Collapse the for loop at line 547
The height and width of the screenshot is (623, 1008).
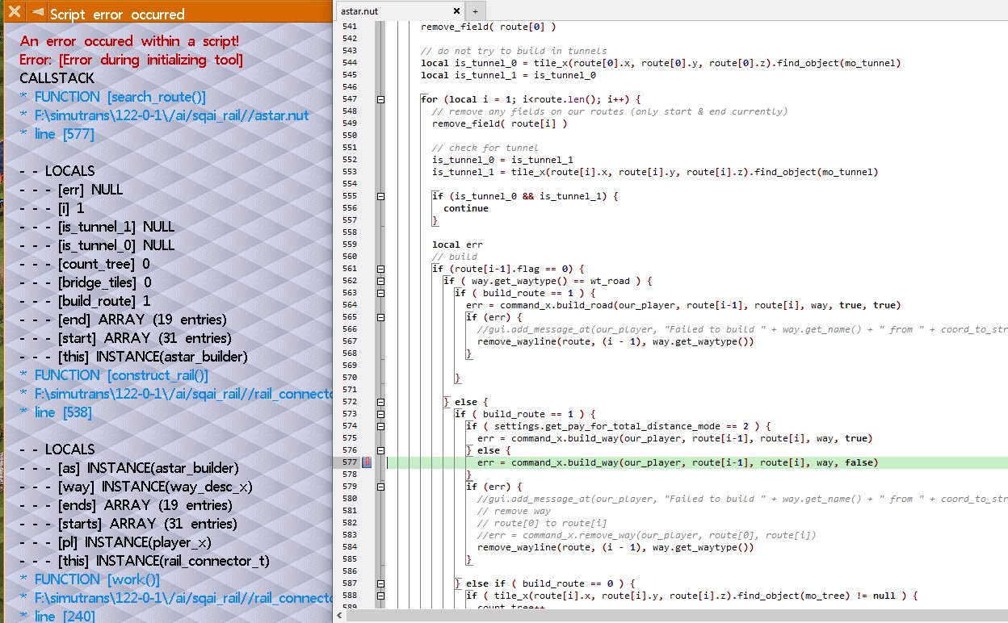(380, 99)
